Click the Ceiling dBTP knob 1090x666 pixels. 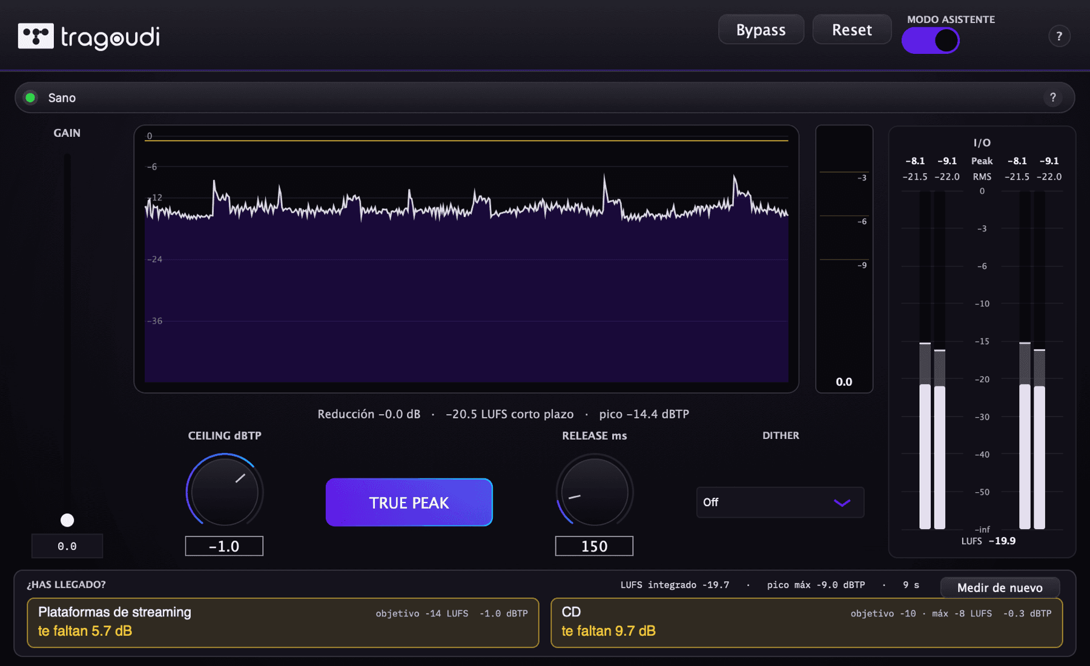(x=225, y=492)
